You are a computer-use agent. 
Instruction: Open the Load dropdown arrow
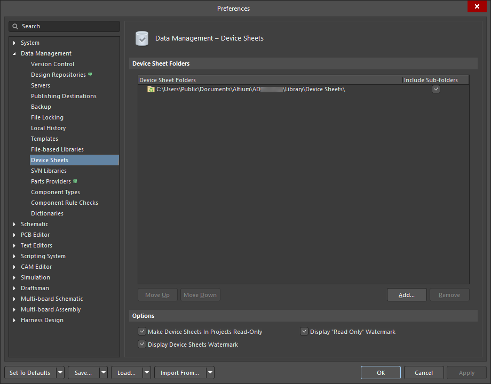point(147,373)
